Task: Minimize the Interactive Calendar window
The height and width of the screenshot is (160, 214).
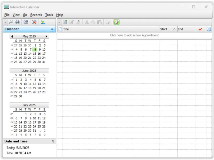Action: tap(181, 7)
